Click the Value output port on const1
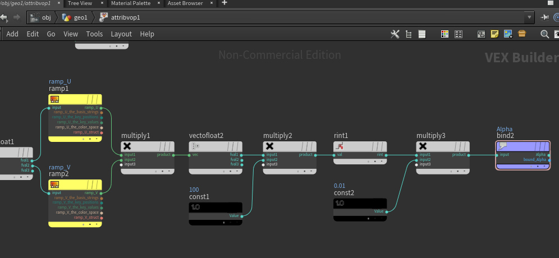559x258 pixels. (242, 216)
